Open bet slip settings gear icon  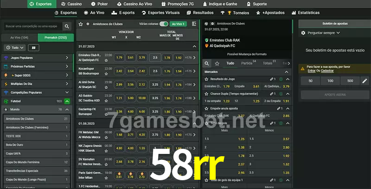pyautogui.click(x=303, y=33)
